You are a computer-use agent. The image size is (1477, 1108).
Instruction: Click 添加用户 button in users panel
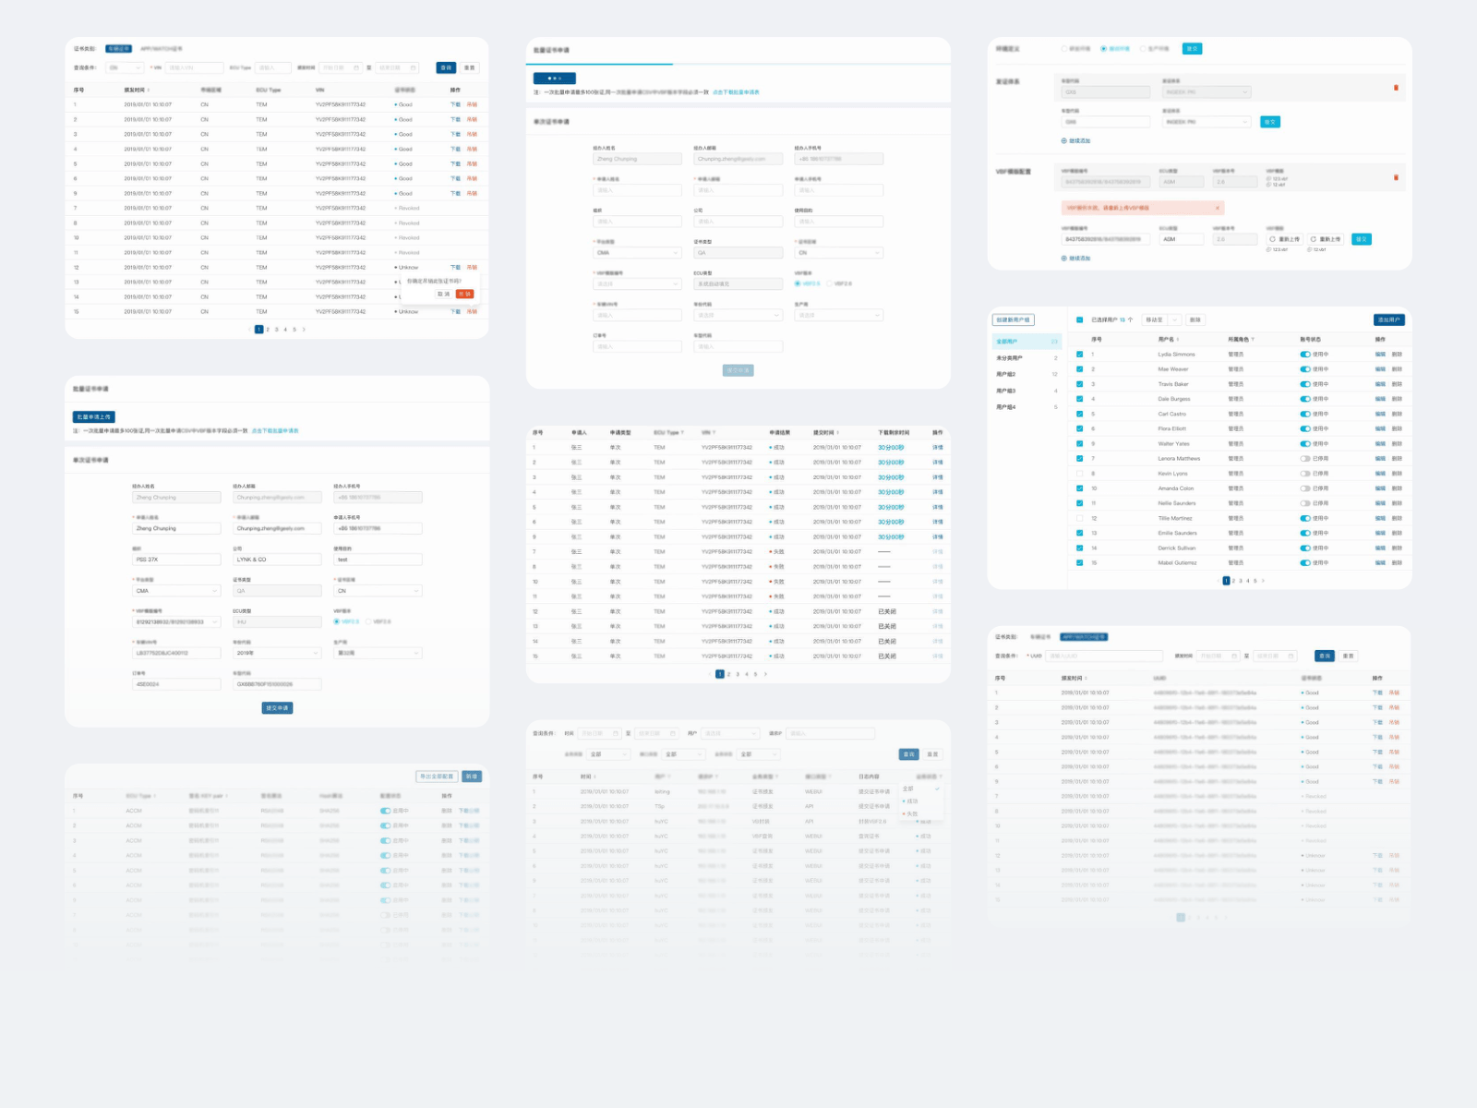pyautogui.click(x=1388, y=319)
